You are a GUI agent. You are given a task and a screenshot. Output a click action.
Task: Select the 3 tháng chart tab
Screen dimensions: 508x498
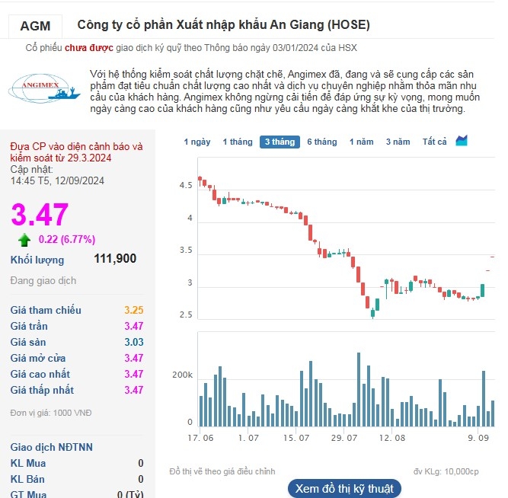pyautogui.click(x=278, y=142)
